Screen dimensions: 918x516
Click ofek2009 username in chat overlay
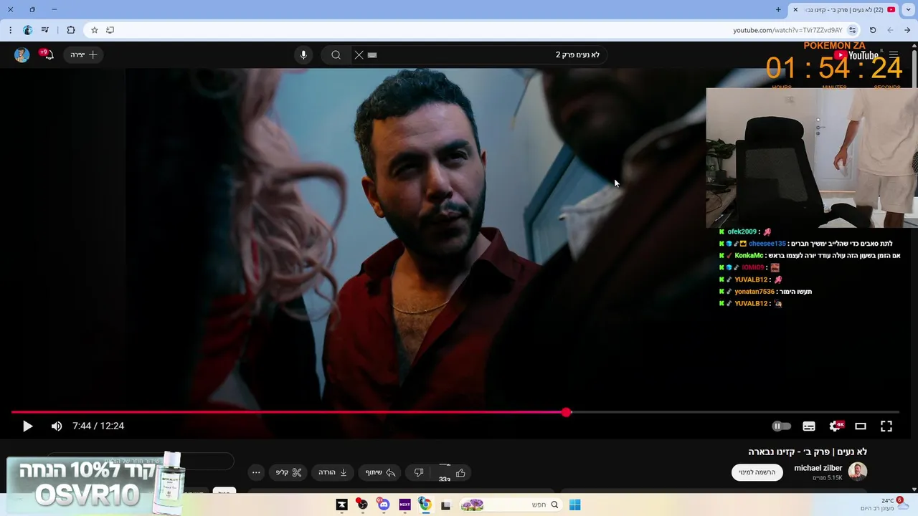pyautogui.click(x=742, y=231)
